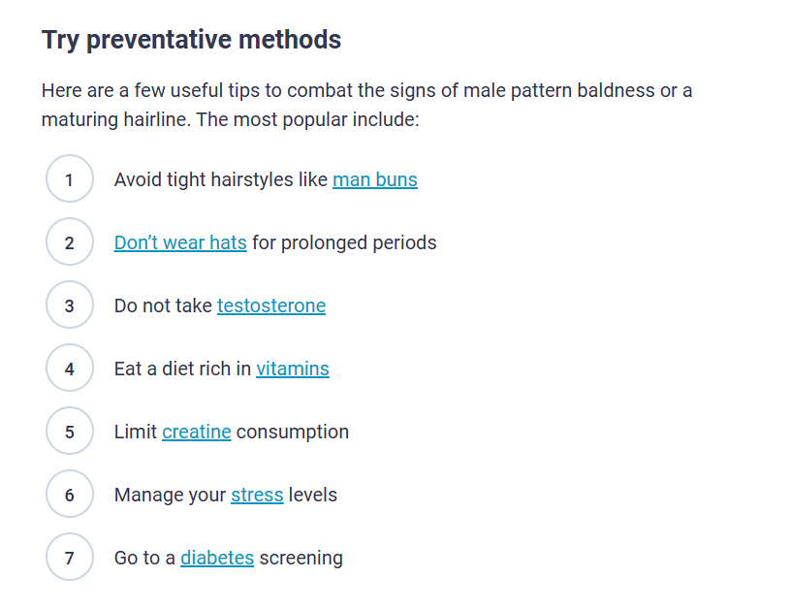The width and height of the screenshot is (792, 610).
Task: Click the word "screening" after diabetes
Action: click(301, 558)
